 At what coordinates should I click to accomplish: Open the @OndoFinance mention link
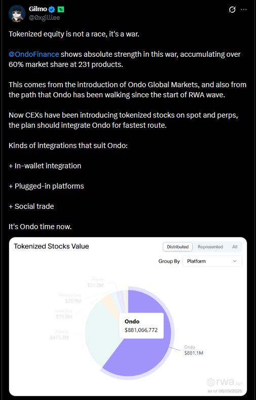point(34,54)
